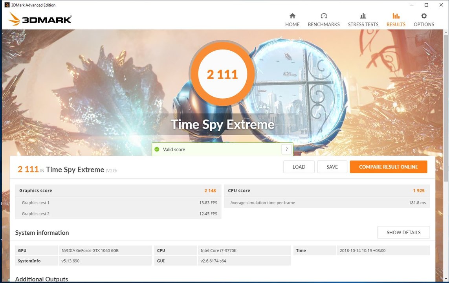This screenshot has width=449, height=283.
Task: Click the vertical scrollbar thumb
Action: click(x=446, y=108)
